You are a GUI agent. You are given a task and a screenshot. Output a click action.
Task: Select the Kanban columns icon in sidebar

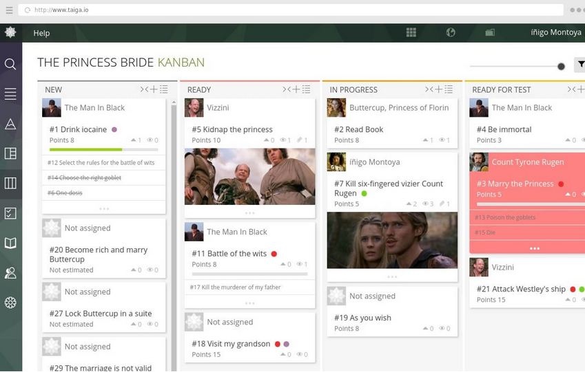click(x=10, y=183)
